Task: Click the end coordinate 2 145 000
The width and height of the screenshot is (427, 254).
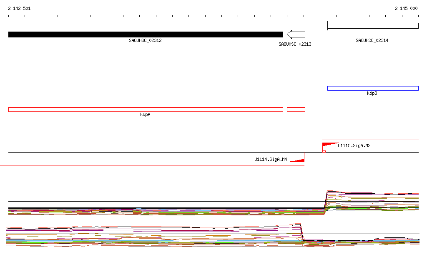Action: [x=406, y=8]
